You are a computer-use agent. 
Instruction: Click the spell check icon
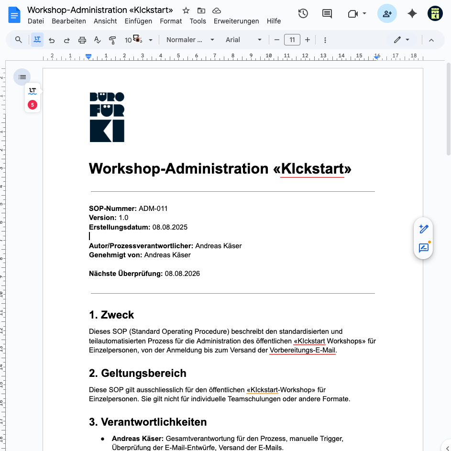pos(98,40)
